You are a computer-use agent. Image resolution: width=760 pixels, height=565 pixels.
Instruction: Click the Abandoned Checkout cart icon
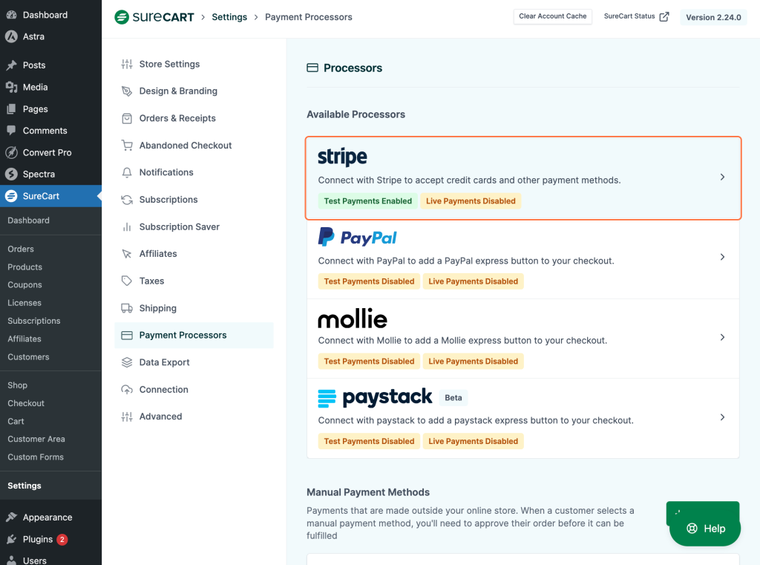pos(126,145)
